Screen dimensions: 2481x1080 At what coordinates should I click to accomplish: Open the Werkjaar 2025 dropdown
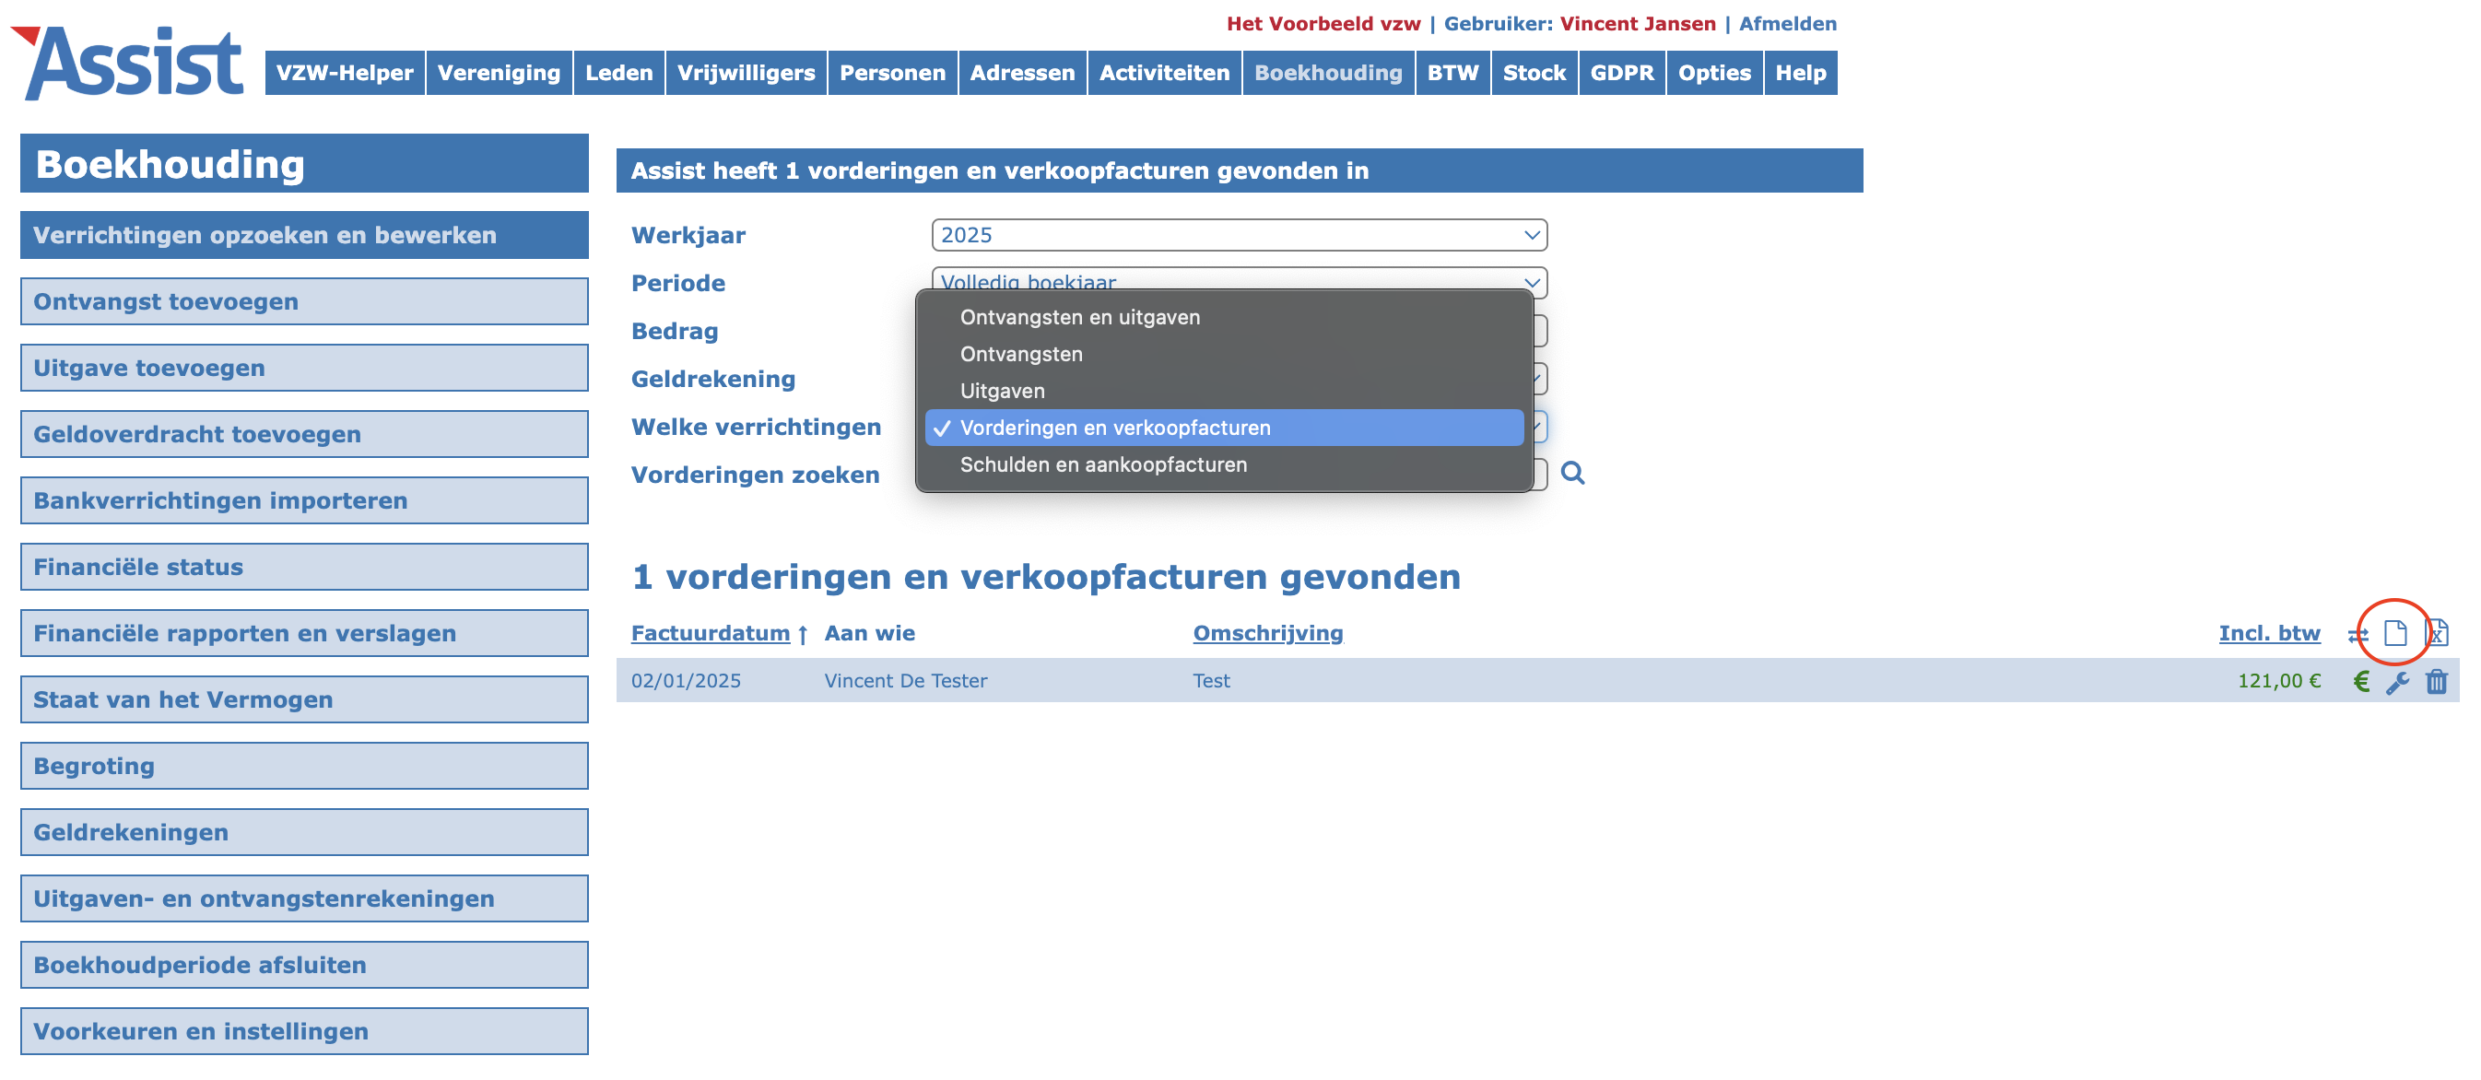point(1239,235)
